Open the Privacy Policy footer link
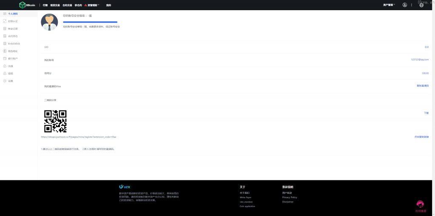This screenshot has height=216, width=435. (289, 197)
